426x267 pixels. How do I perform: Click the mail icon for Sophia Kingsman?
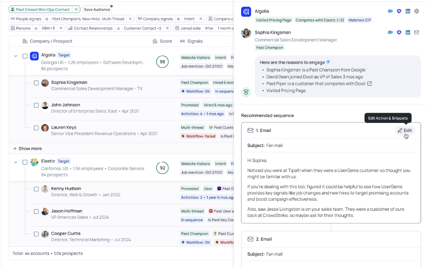pyautogui.click(x=416, y=32)
